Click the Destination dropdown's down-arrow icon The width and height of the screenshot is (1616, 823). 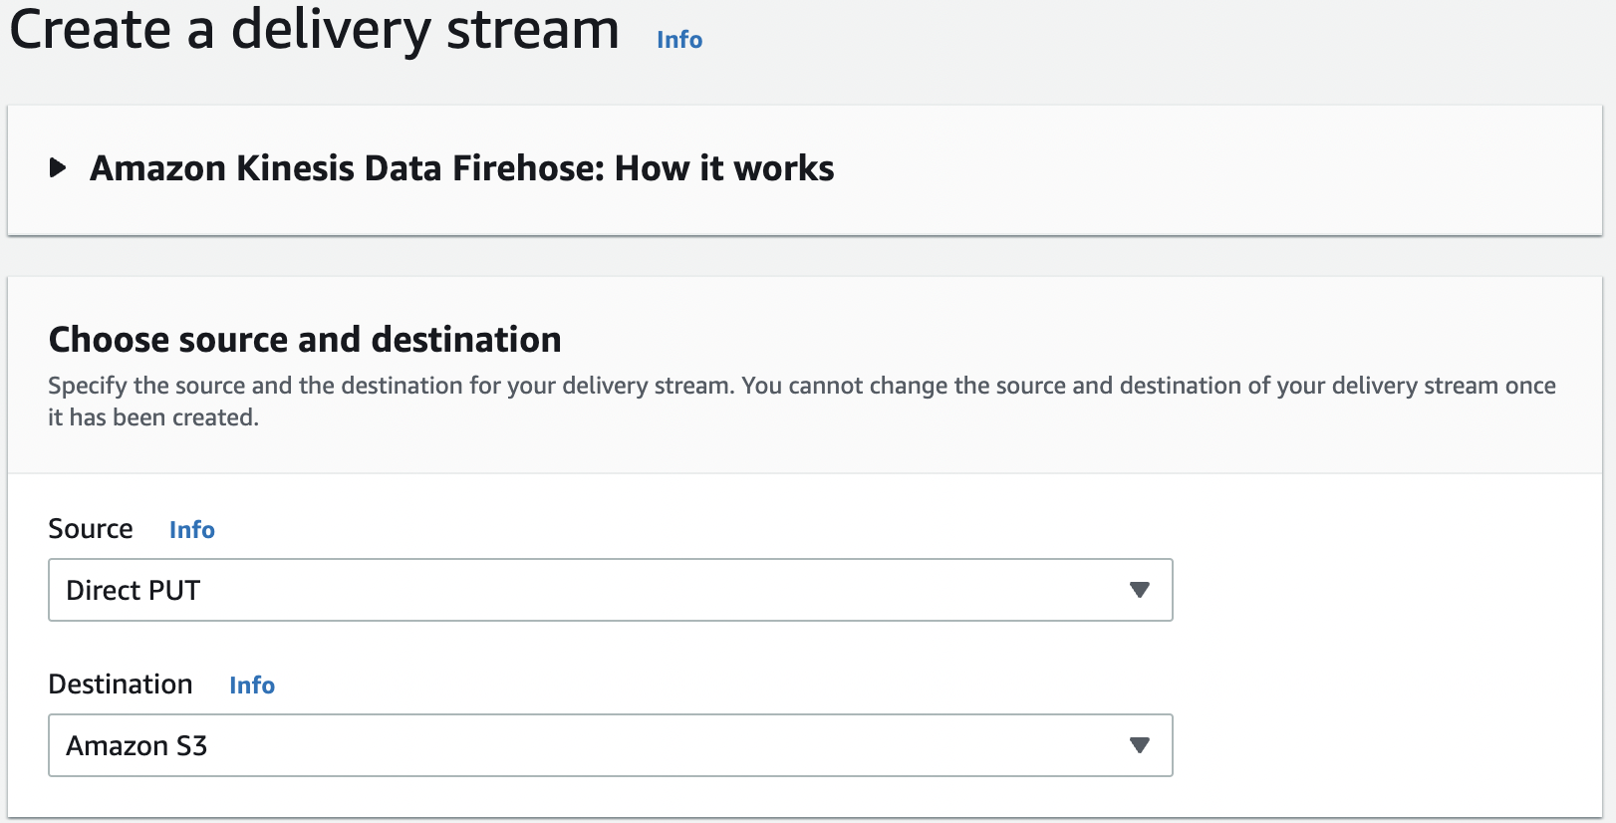(1140, 745)
